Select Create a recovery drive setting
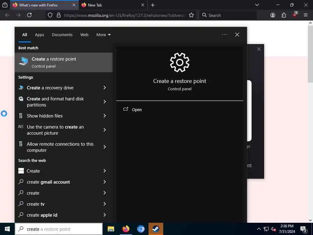 click(x=64, y=88)
